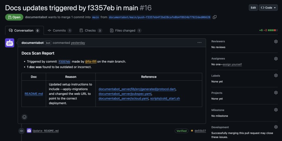282x141 pixels.
Task: Click the Verified badge
Action: click(182, 131)
